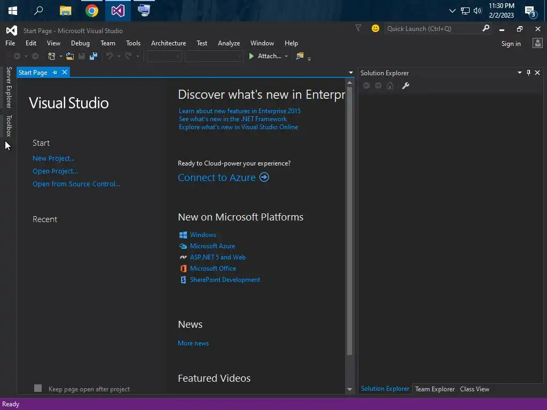Expand the New Project dropdown arrow
This screenshot has height=410, width=547.
click(61, 56)
